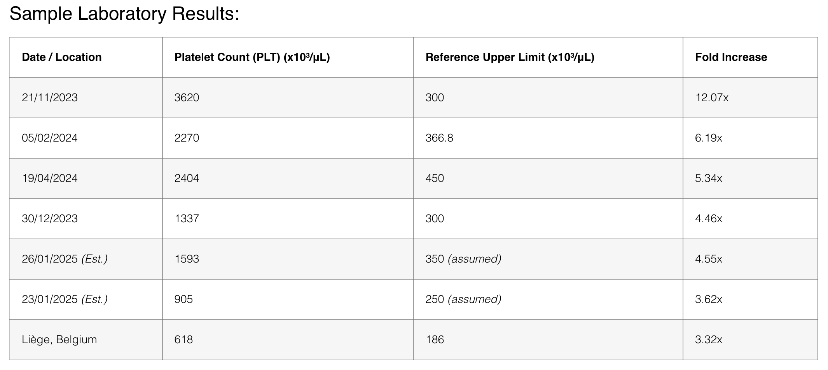Image resolution: width=828 pixels, height=370 pixels.
Task: Select platelet count value 905
Action: [x=183, y=299]
